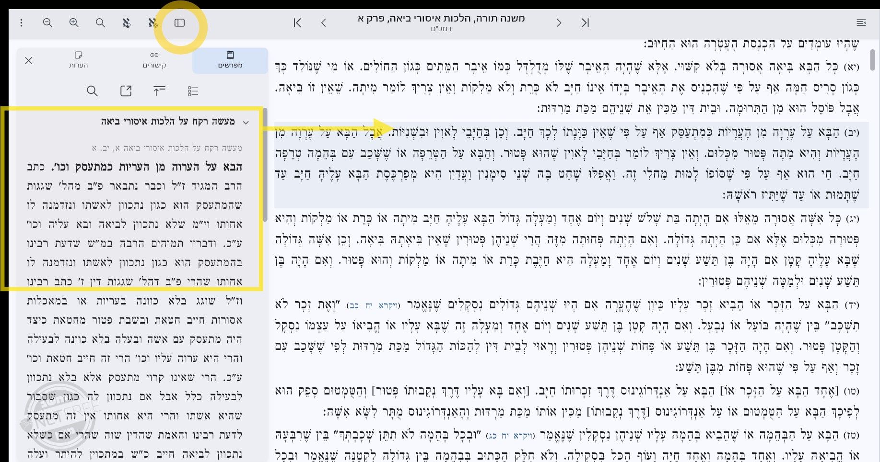Zoom in the text with the plus magnifier
The image size is (880, 462).
tap(74, 23)
